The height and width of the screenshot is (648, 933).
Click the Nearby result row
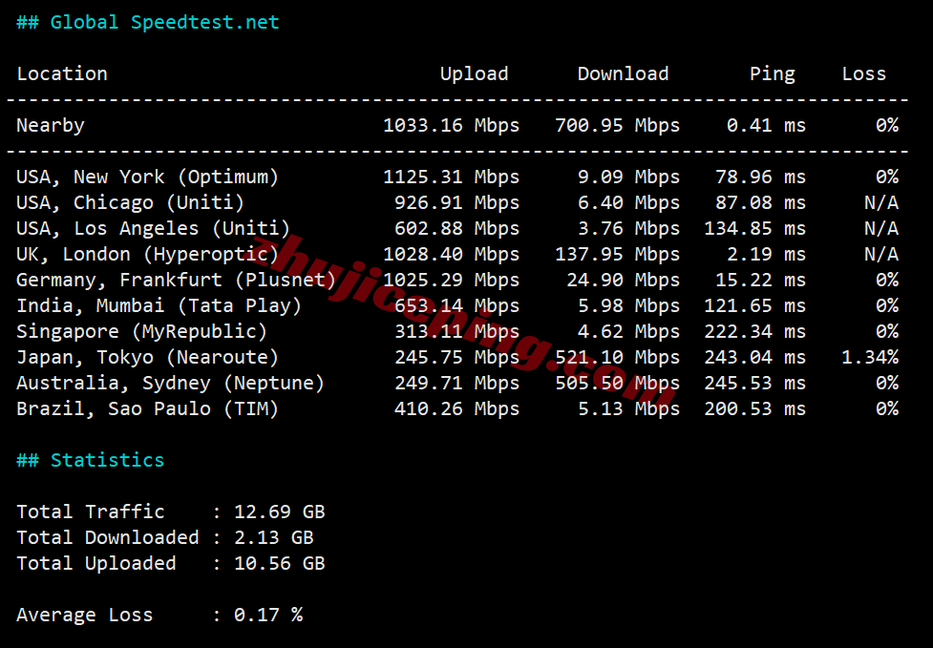50,125
